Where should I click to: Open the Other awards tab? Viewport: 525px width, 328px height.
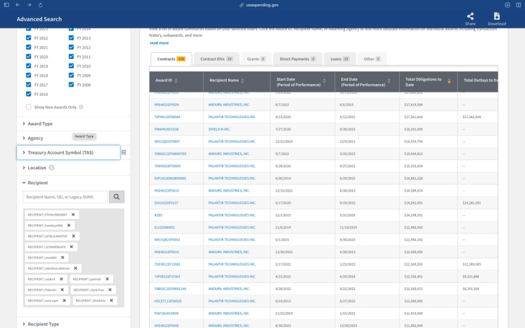[371, 59]
